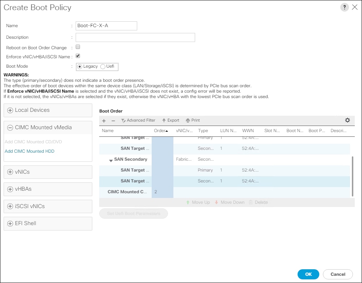Expand the vNICs section

click(10, 172)
